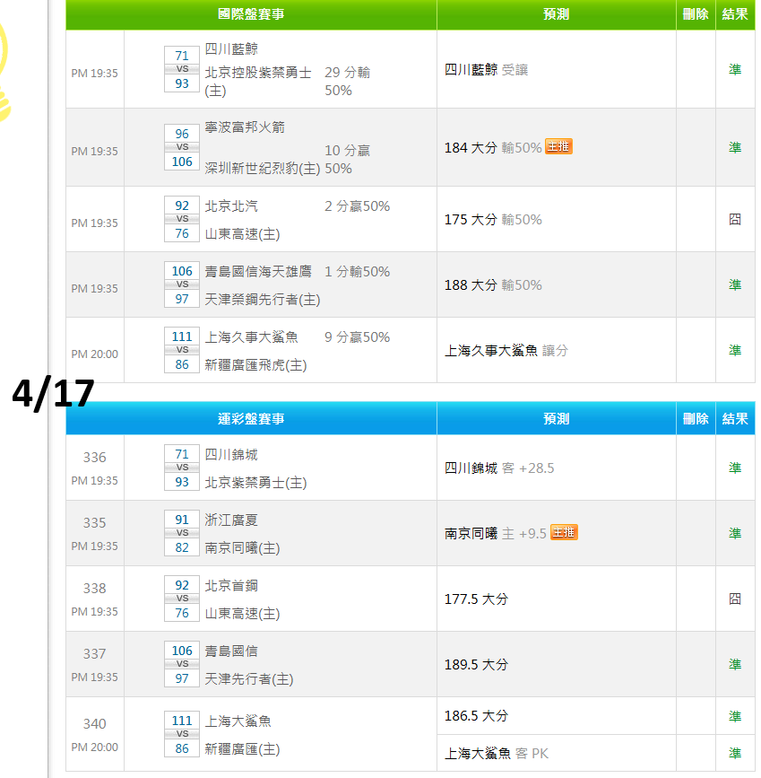
Task: Click 刪除 header in the blue table
Action: point(696,418)
